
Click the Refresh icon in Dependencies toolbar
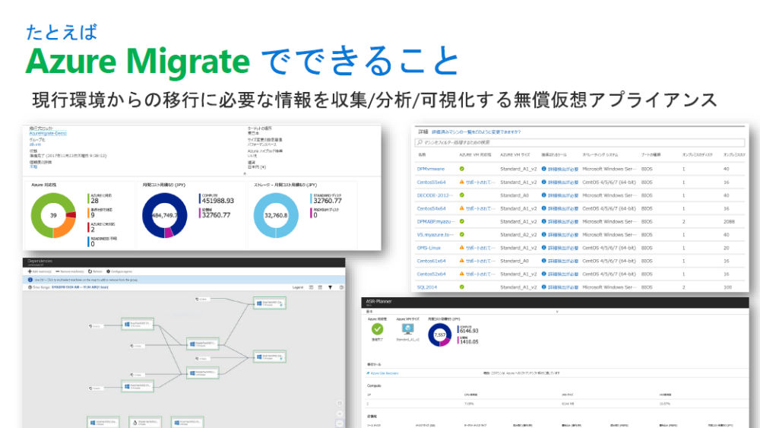point(90,271)
